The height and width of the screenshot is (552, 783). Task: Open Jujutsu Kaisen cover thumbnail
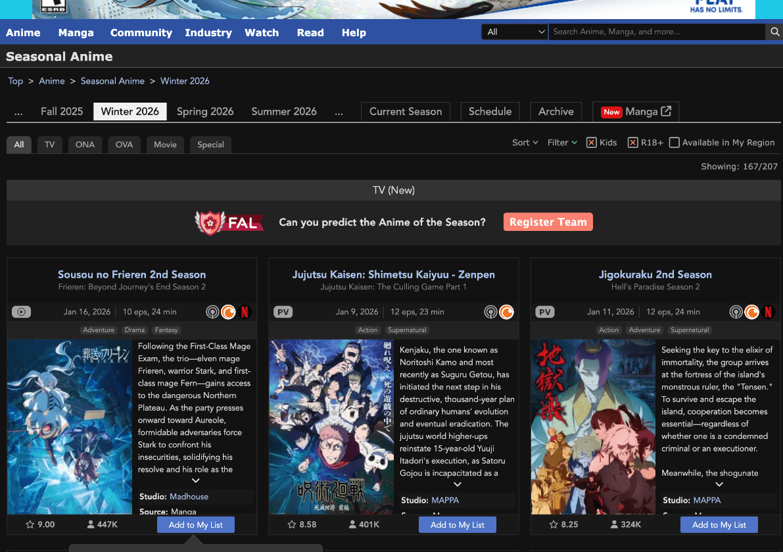pos(331,427)
